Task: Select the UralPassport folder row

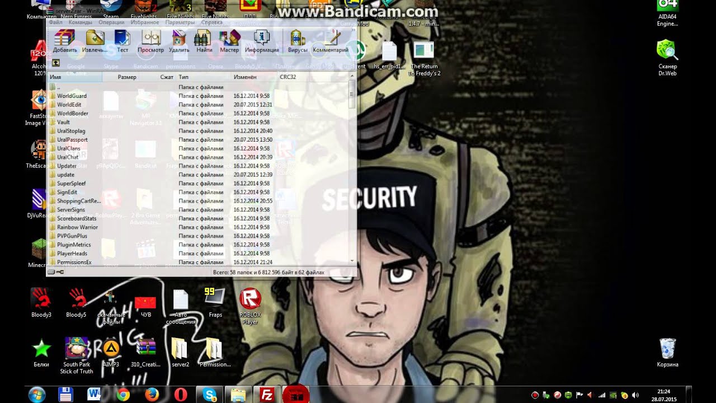Action: 198,140
